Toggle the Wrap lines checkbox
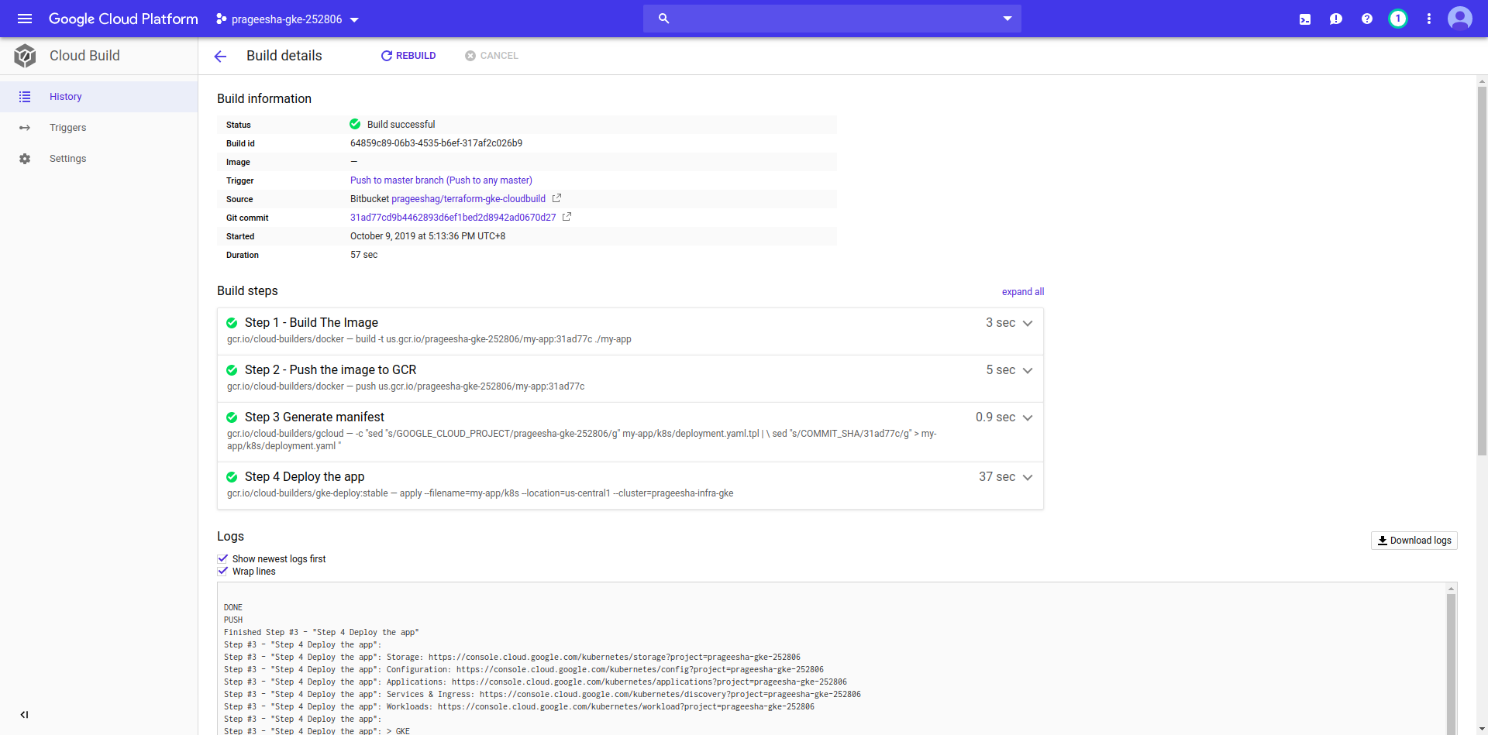 tap(223, 571)
